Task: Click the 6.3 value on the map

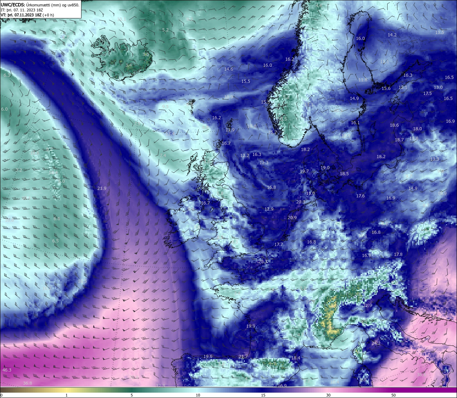Action: point(7,75)
